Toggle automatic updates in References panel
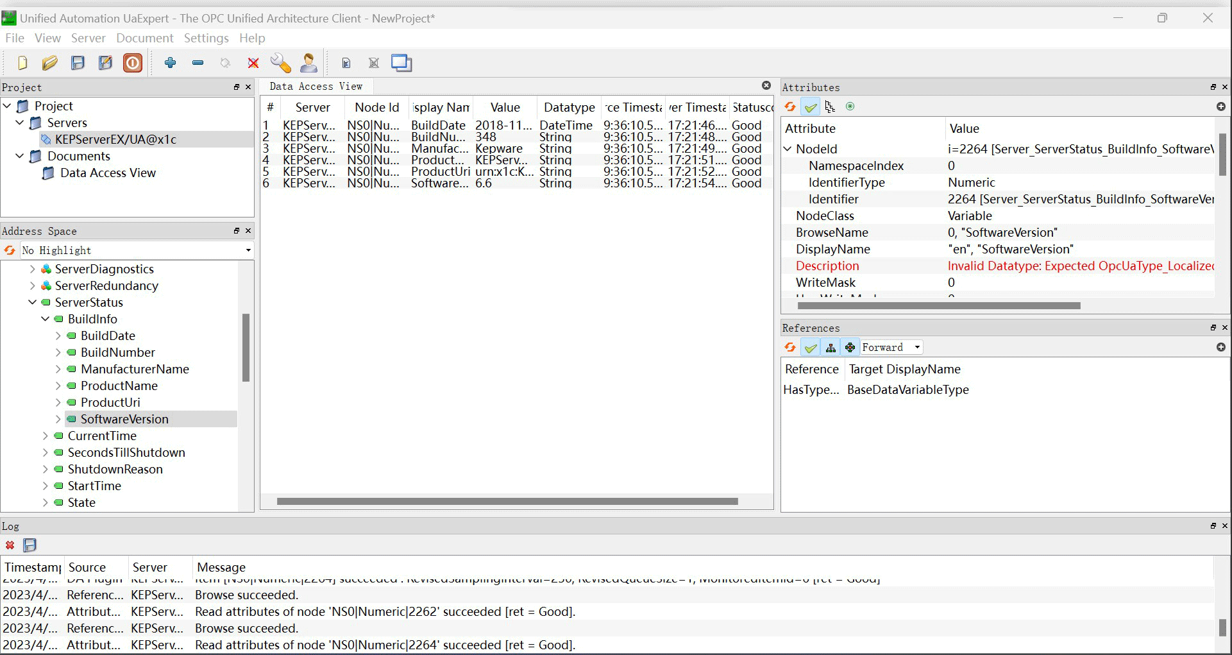The height and width of the screenshot is (655, 1232). pyautogui.click(x=810, y=347)
